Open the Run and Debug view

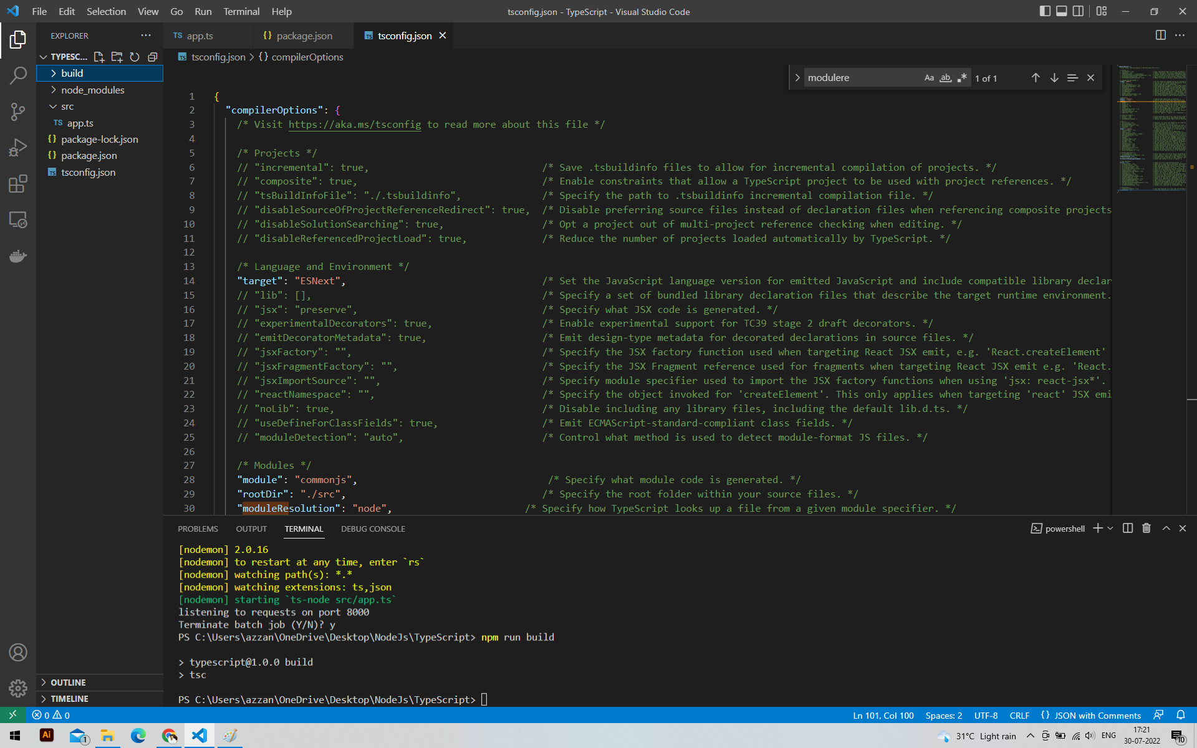tap(18, 148)
